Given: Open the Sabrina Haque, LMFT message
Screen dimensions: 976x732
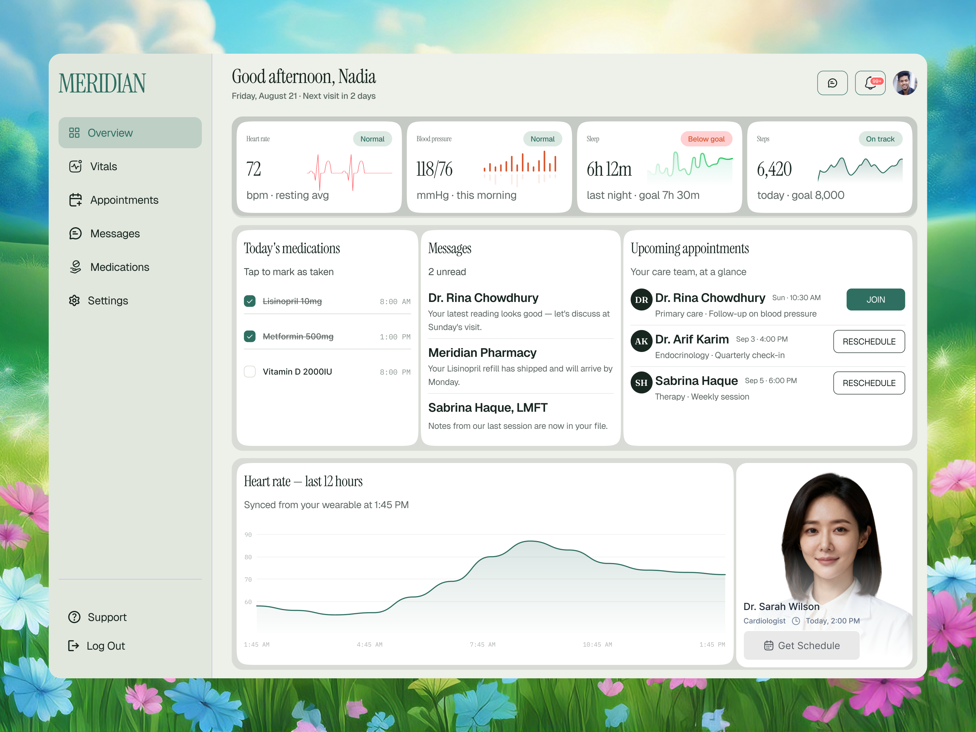Looking at the screenshot, I should tap(521, 416).
